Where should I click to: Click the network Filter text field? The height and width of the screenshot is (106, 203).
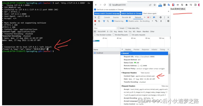[x=105, y=28]
